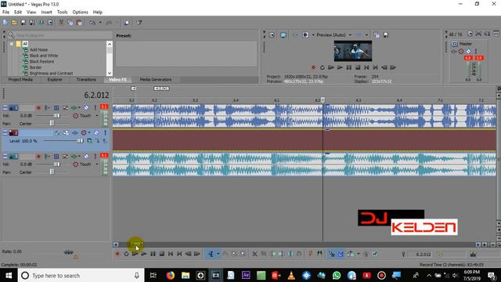The height and width of the screenshot is (282, 501).
Task: Open the Undo history dropdown arrow
Action: [x=100, y=23]
